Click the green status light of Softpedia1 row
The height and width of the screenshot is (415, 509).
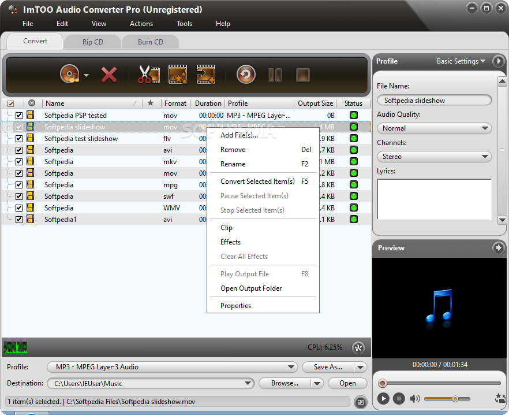(354, 219)
